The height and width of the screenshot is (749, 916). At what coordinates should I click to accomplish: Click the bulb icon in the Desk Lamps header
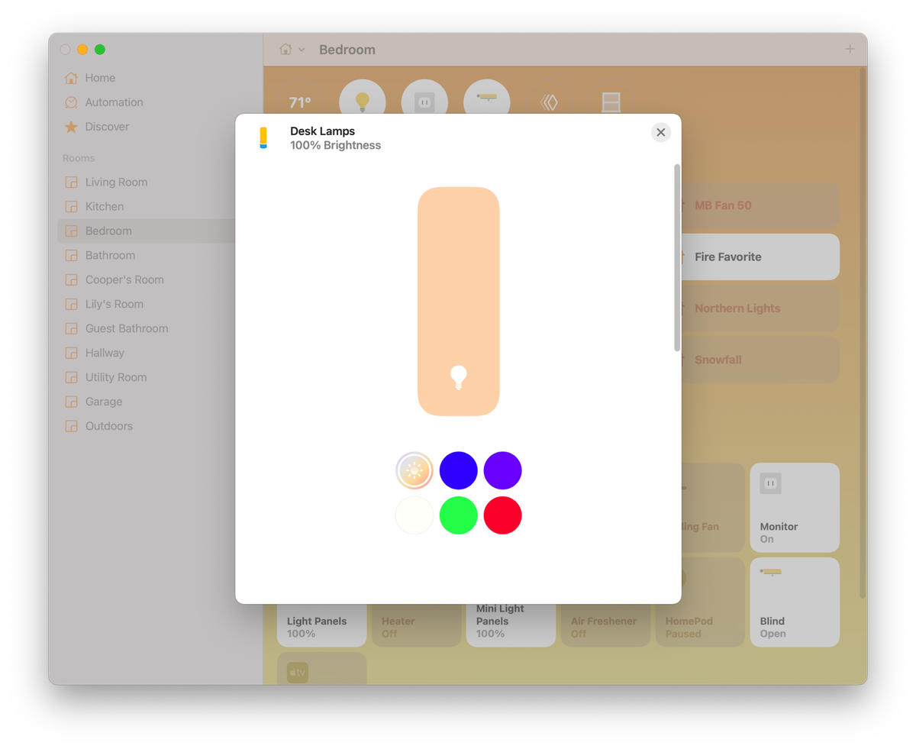click(x=264, y=137)
